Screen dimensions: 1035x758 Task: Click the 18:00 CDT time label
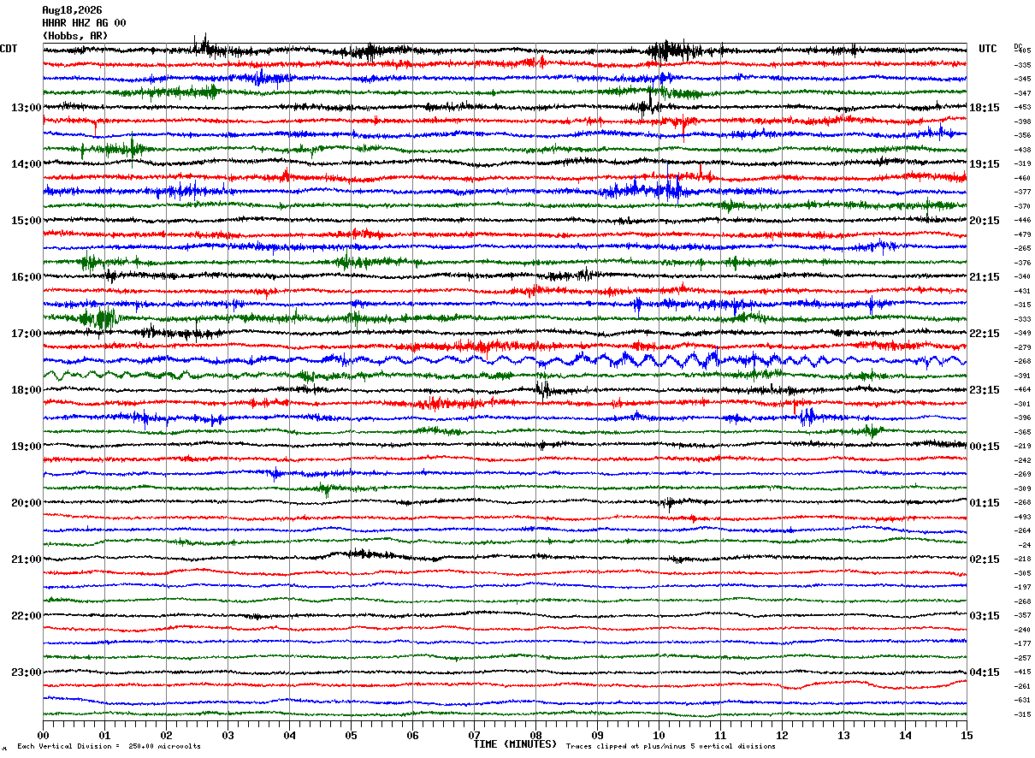pos(27,390)
